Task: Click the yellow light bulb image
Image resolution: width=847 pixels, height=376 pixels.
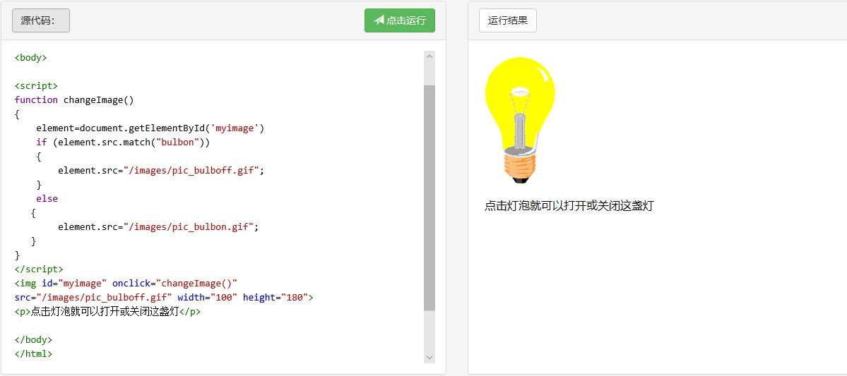Action: pos(520,120)
